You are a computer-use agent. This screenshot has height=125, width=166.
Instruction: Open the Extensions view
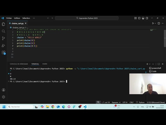[4, 53]
